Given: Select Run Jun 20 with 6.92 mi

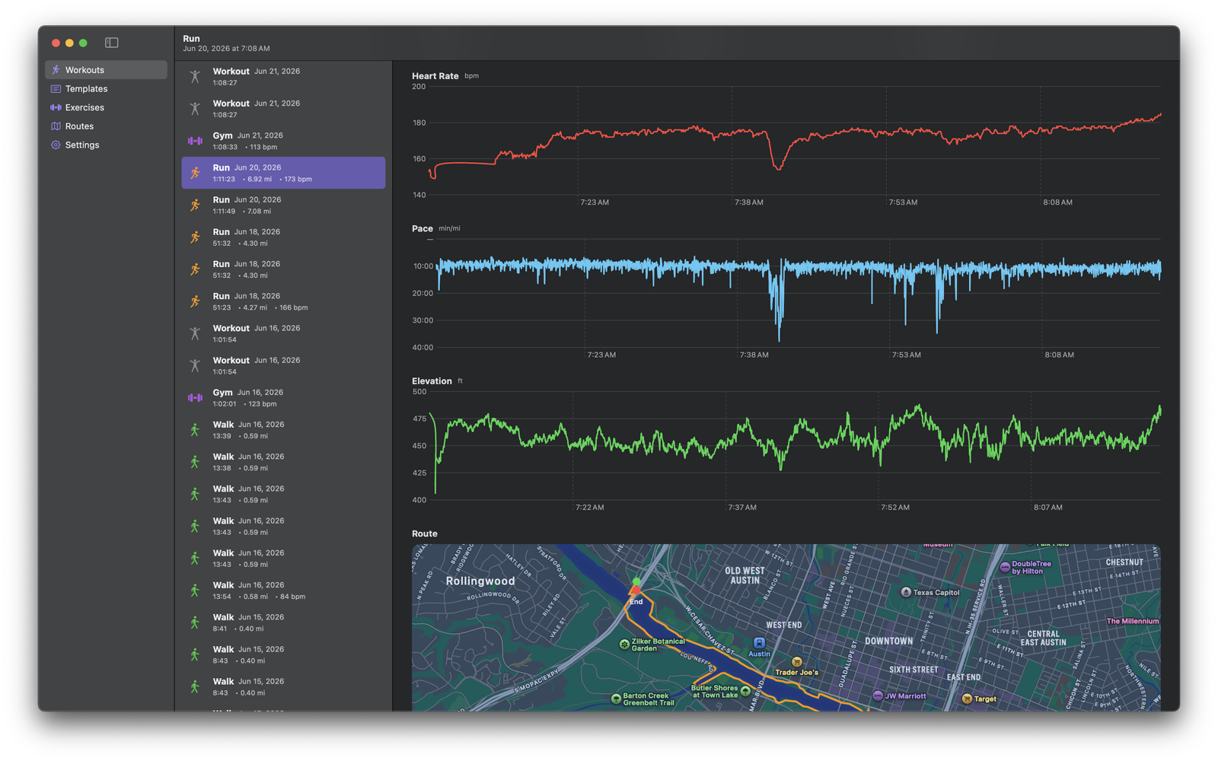Looking at the screenshot, I should (x=283, y=173).
